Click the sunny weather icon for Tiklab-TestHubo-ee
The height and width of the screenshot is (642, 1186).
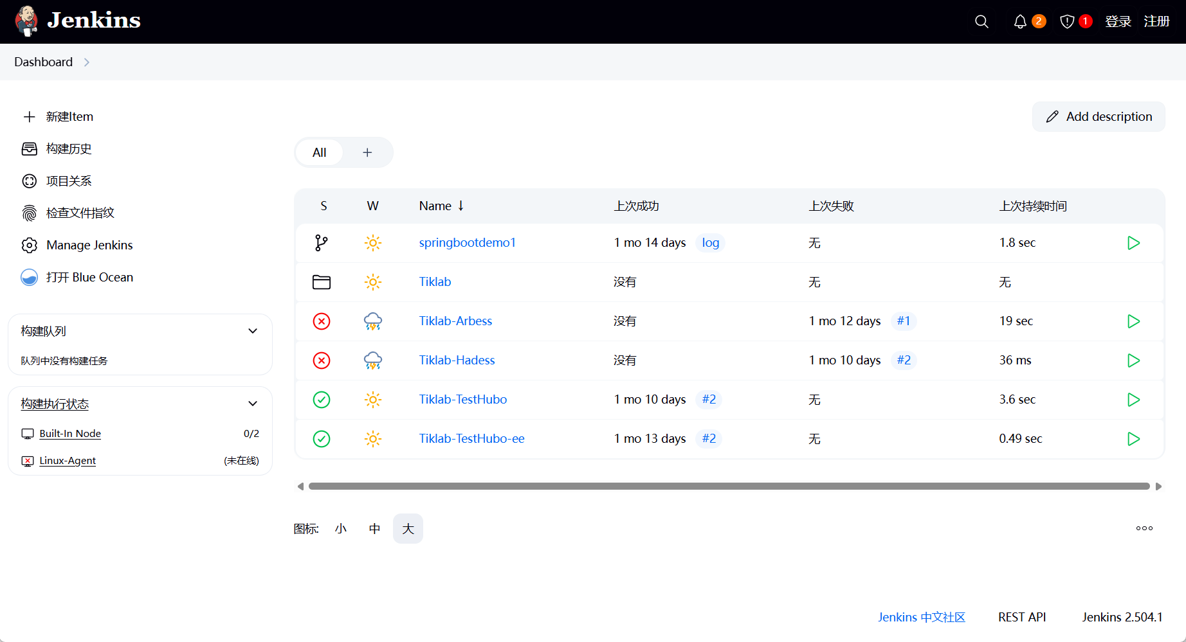373,439
